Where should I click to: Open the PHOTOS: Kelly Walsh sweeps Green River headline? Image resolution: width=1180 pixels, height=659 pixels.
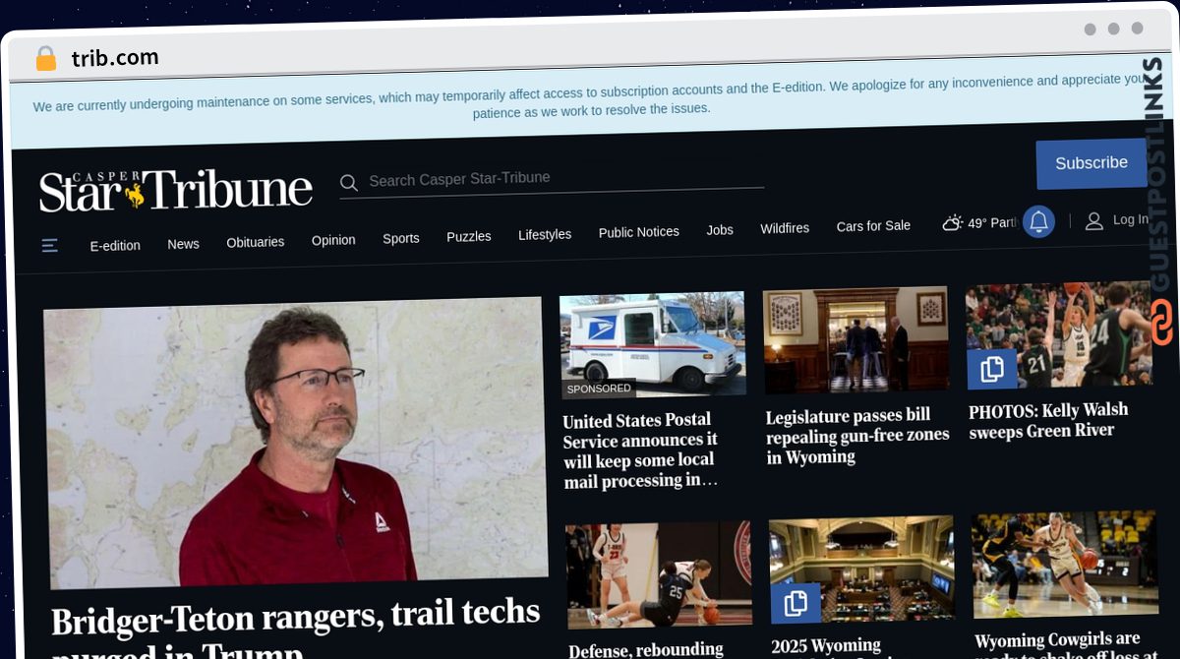(x=1048, y=420)
